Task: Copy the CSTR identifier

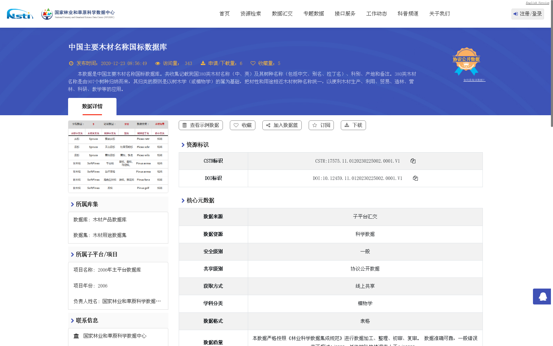Action: click(413, 161)
